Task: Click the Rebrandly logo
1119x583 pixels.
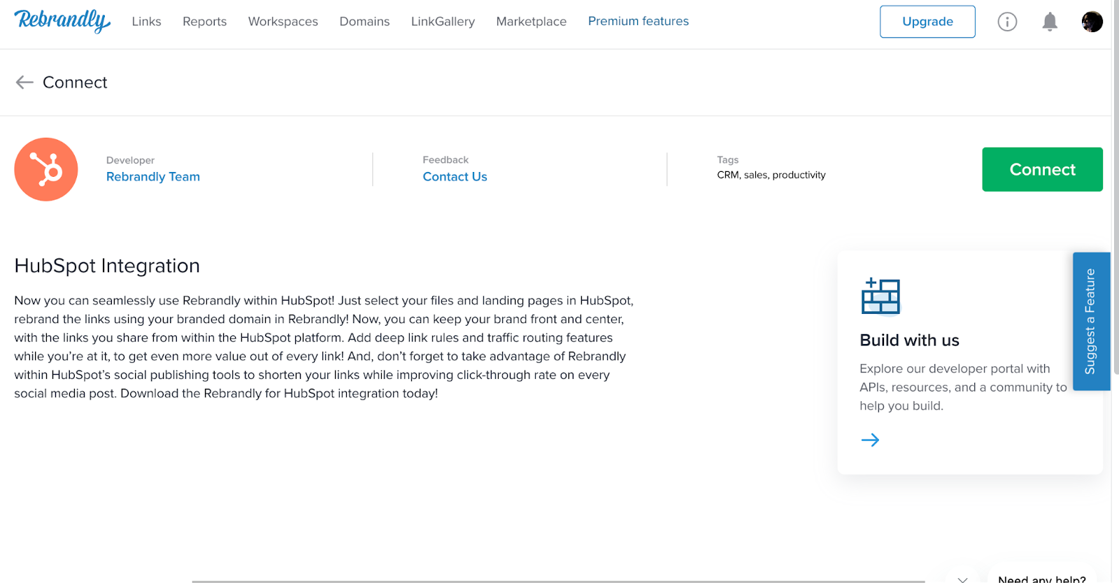Action: coord(62,21)
